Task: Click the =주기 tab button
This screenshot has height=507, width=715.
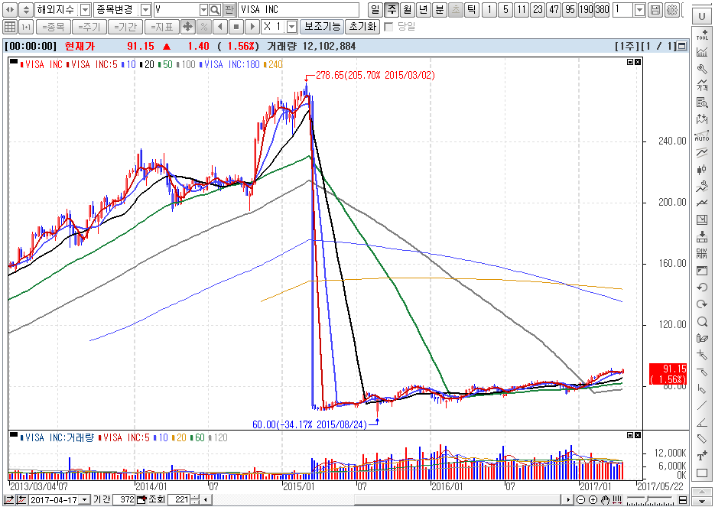Action: coord(89,27)
